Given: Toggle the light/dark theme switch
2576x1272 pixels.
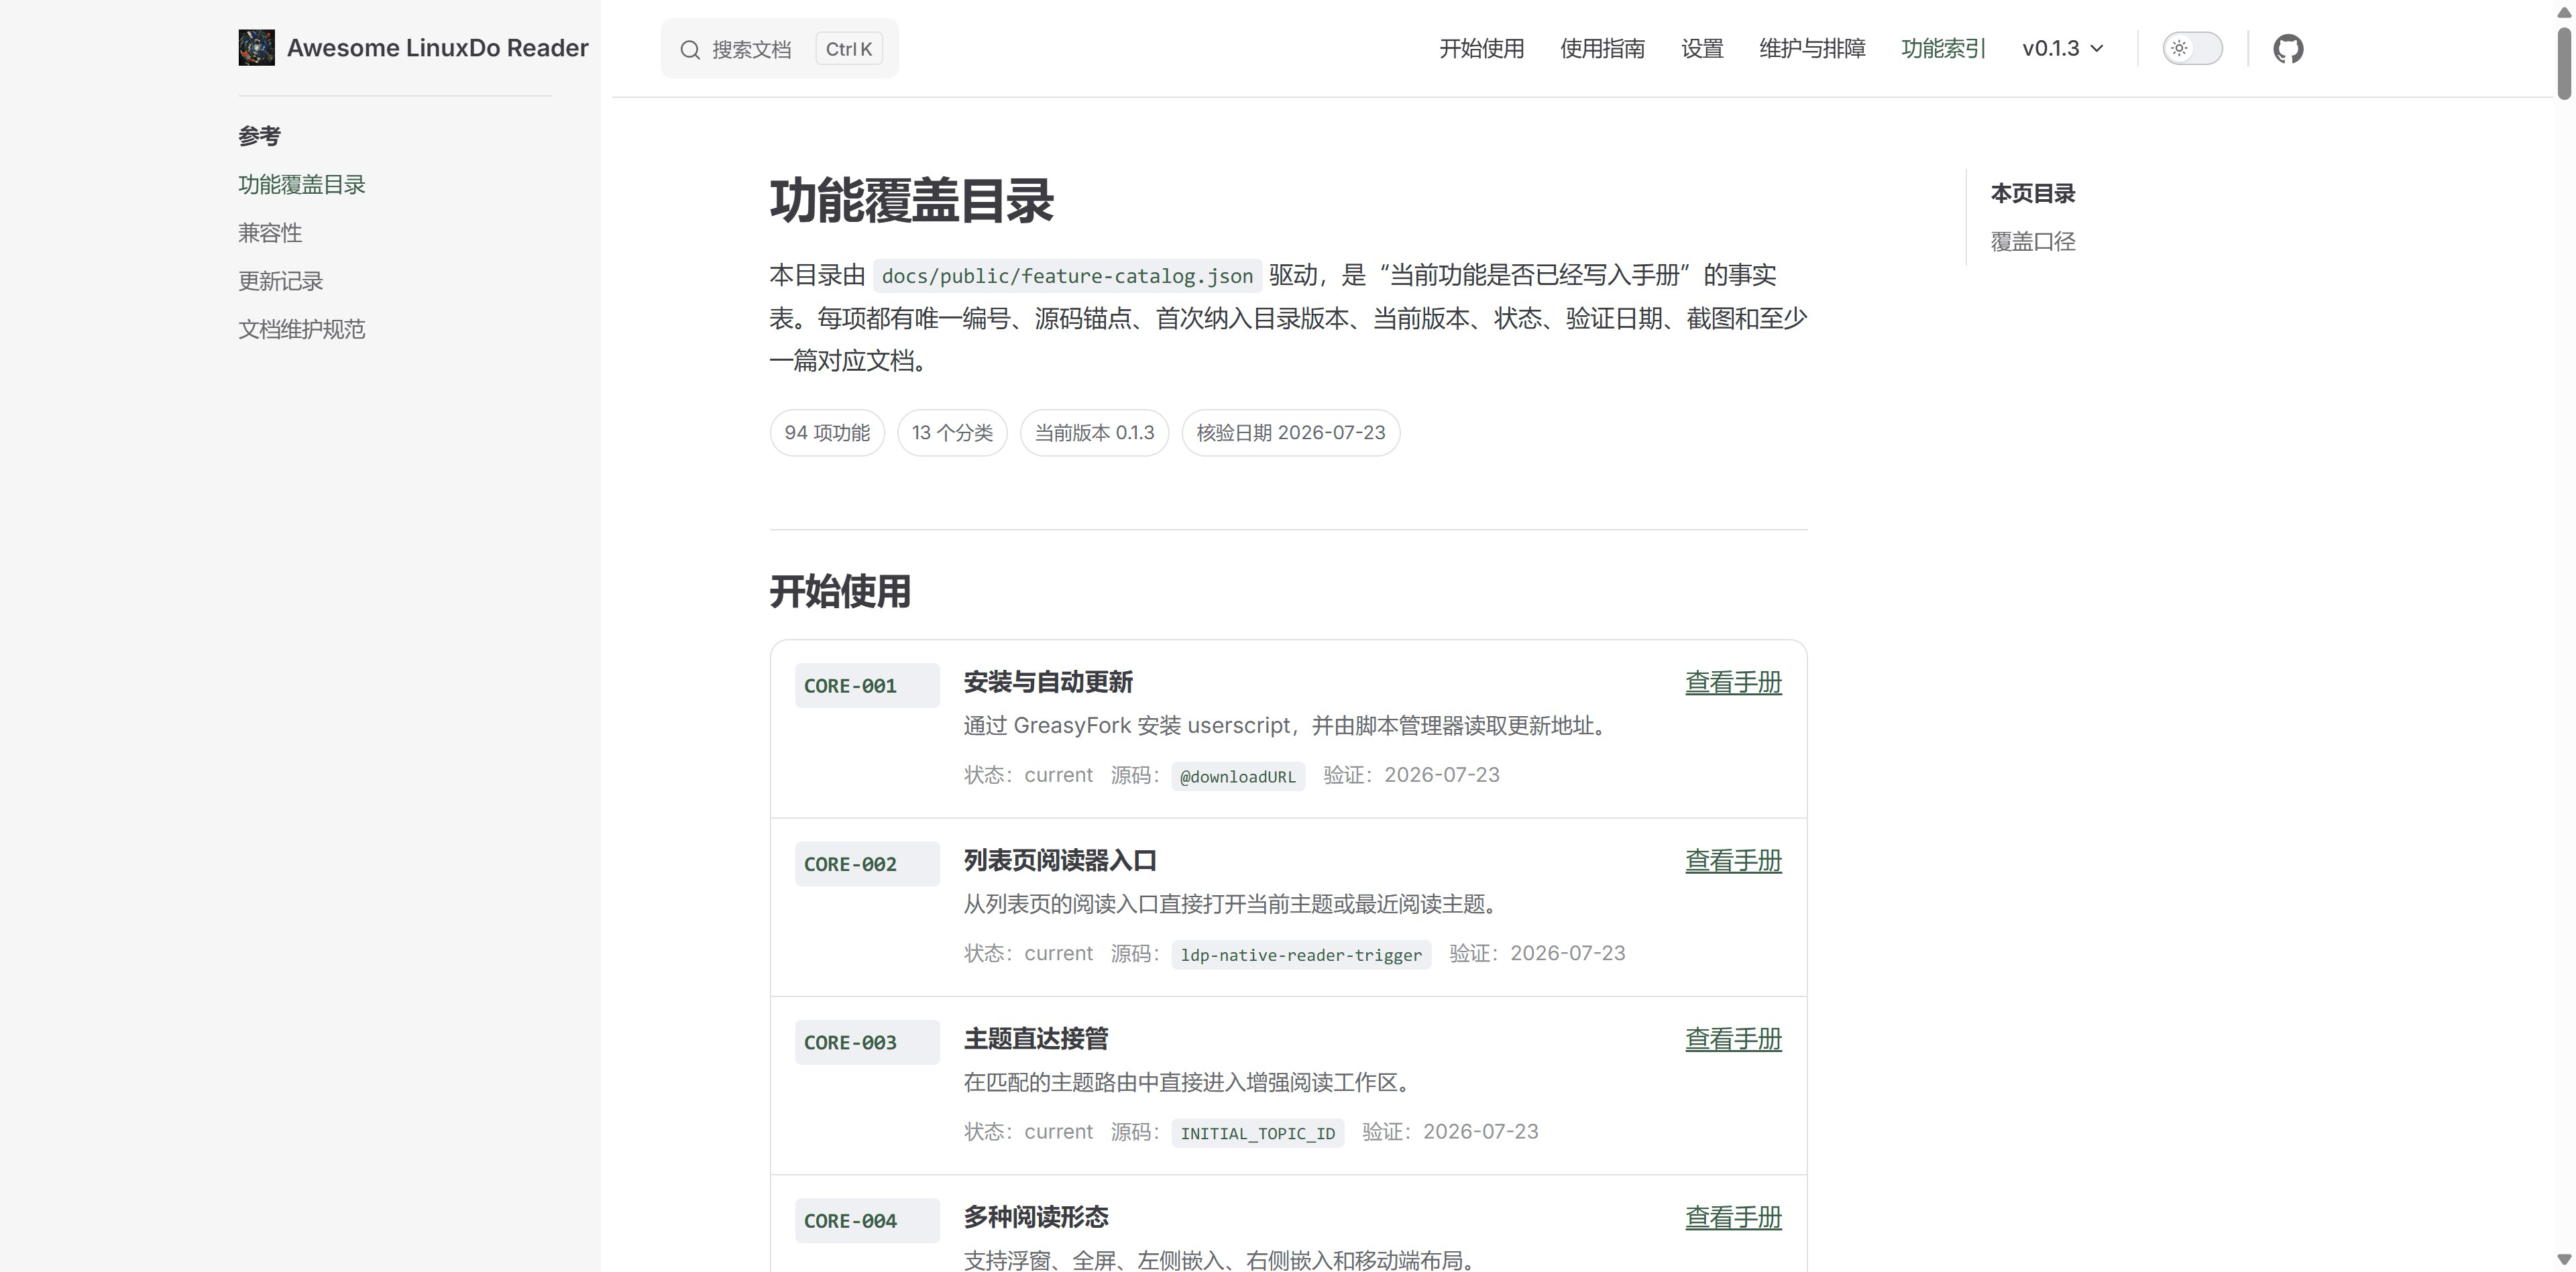Looking at the screenshot, I should tap(2192, 48).
